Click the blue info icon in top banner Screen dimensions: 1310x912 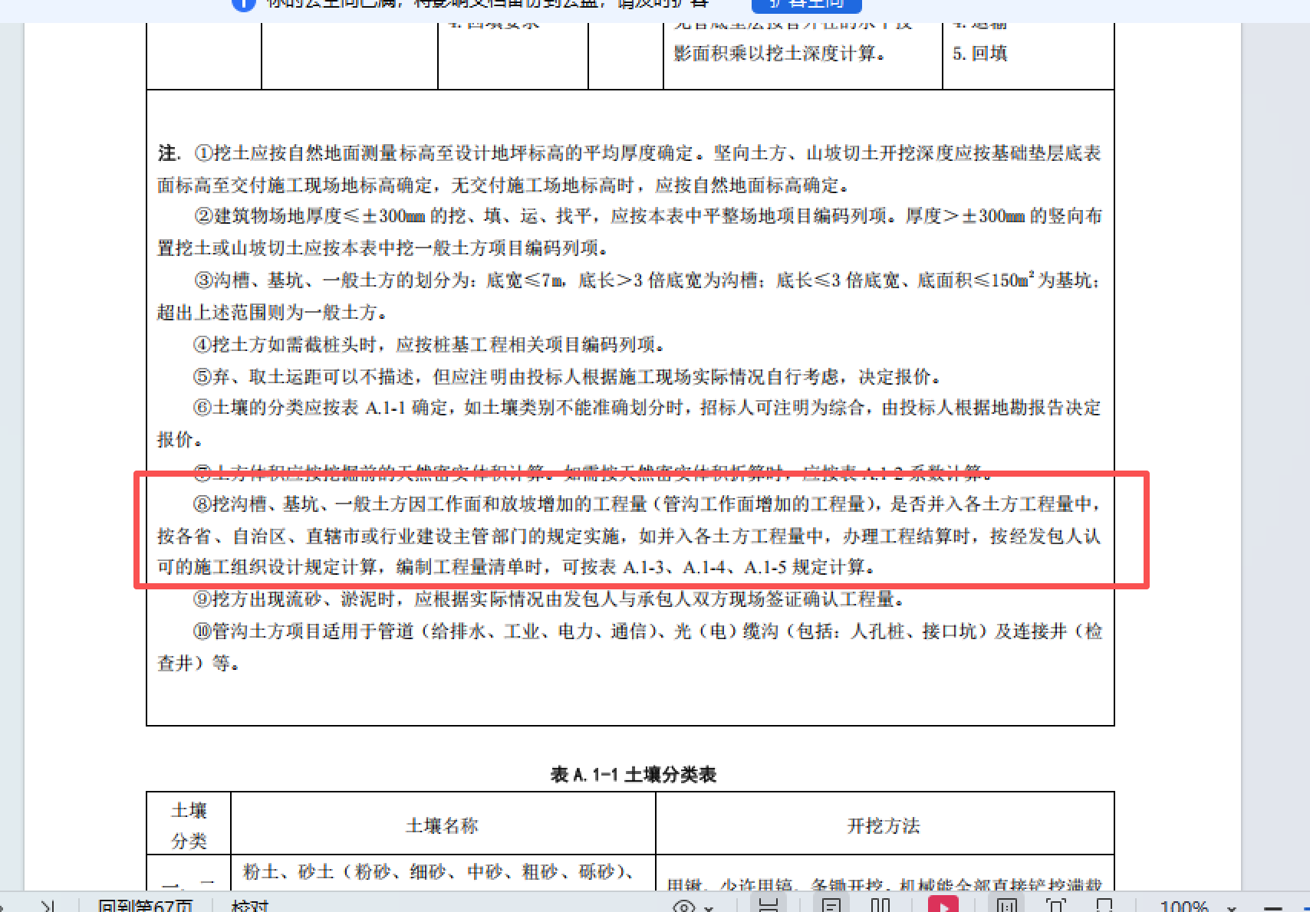pos(244,4)
